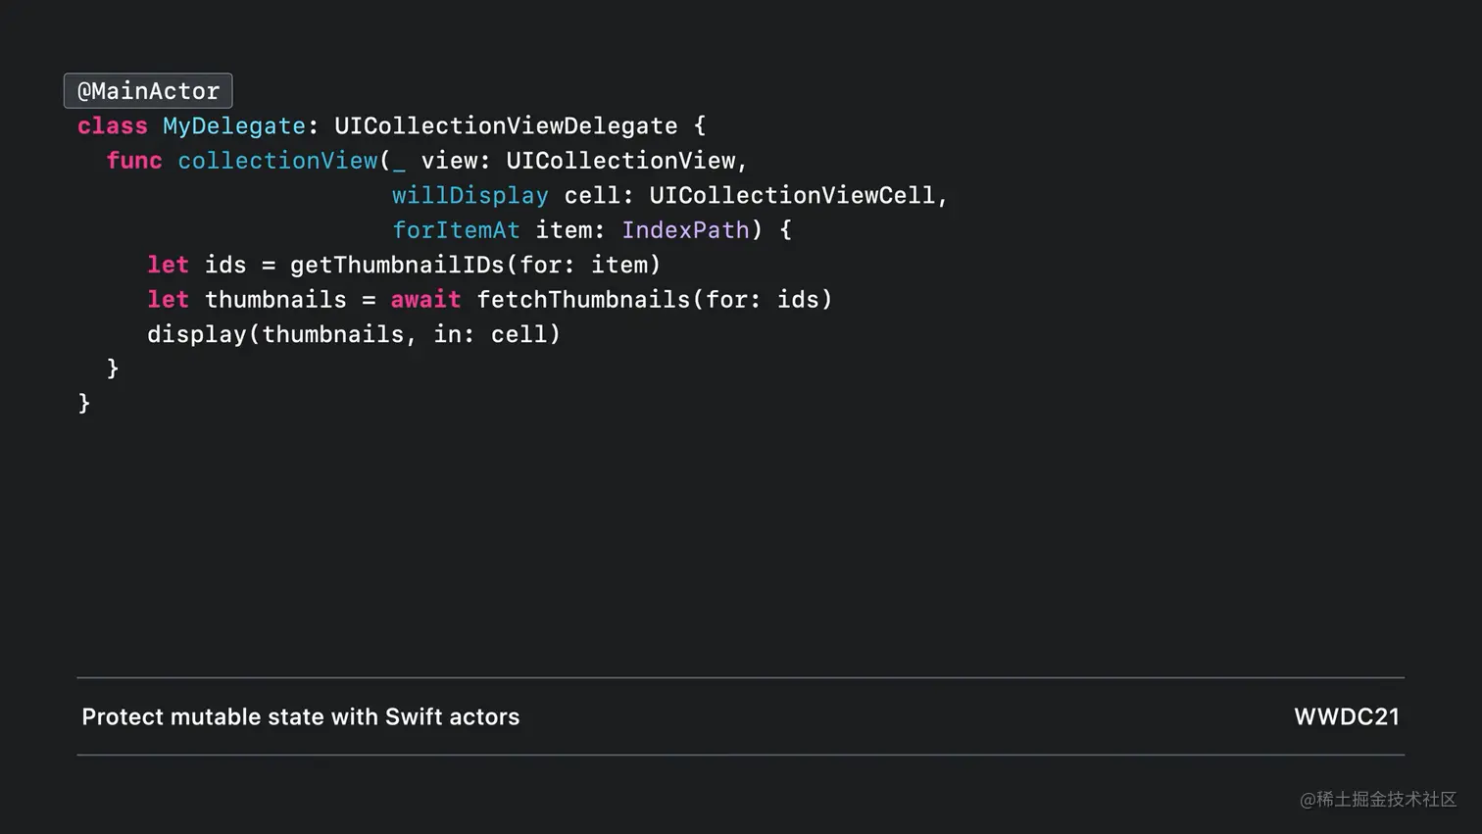Select the display function call
This screenshot has width=1482, height=834.
pos(196,334)
